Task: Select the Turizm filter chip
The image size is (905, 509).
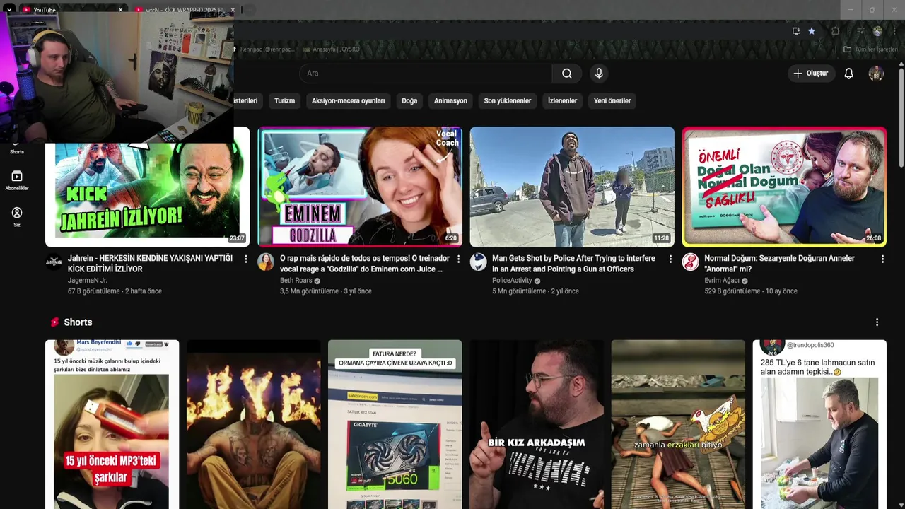Action: pyautogui.click(x=284, y=100)
